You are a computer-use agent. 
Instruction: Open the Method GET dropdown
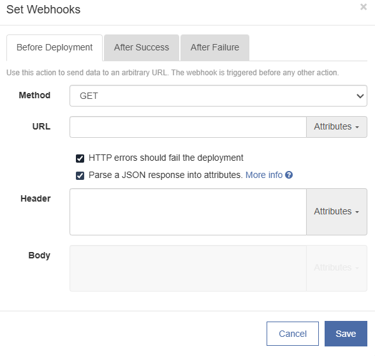pos(218,96)
